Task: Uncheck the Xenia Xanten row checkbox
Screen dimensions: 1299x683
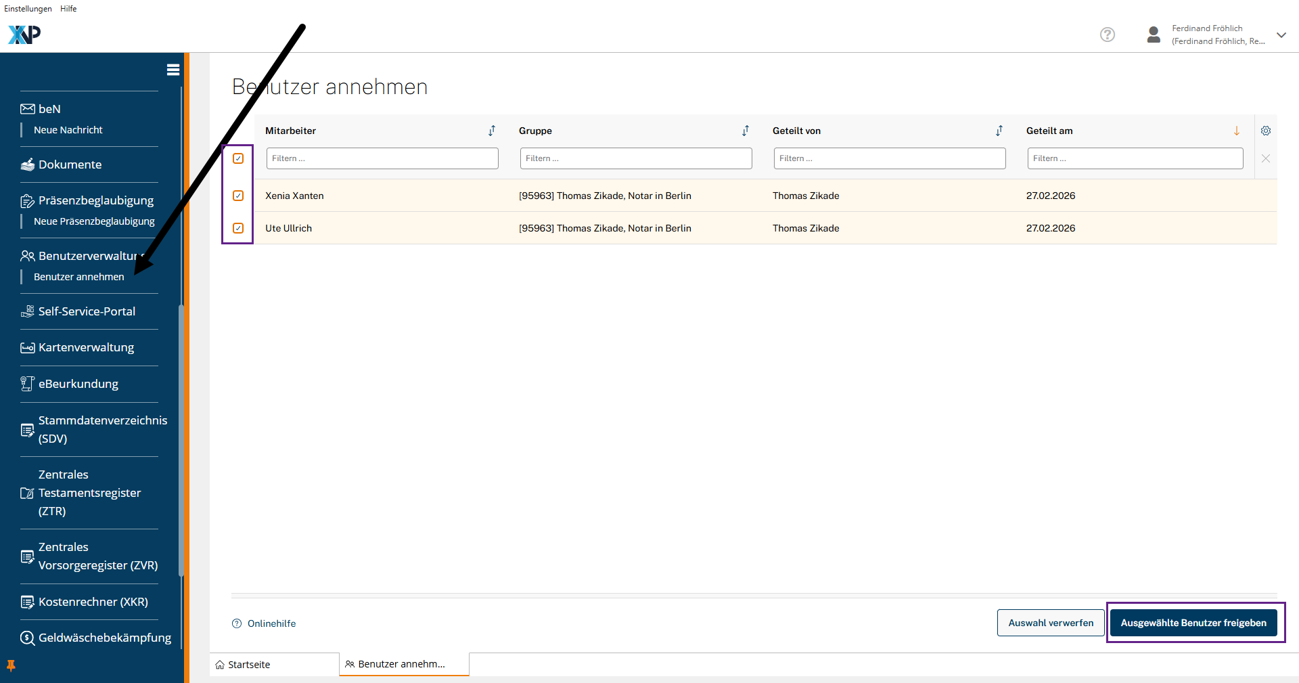Action: click(238, 196)
